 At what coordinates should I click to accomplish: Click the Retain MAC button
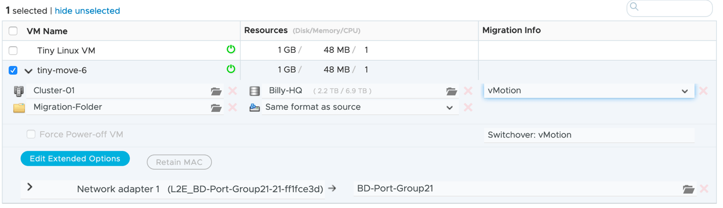pos(179,162)
